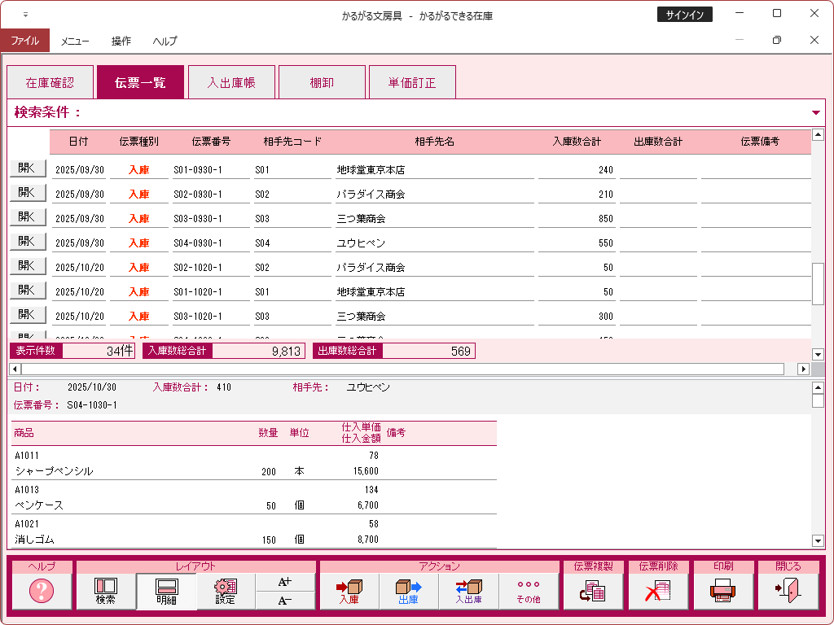The width and height of the screenshot is (834, 625).
Task: Print using the 印刷 printer icon
Action: [x=722, y=592]
